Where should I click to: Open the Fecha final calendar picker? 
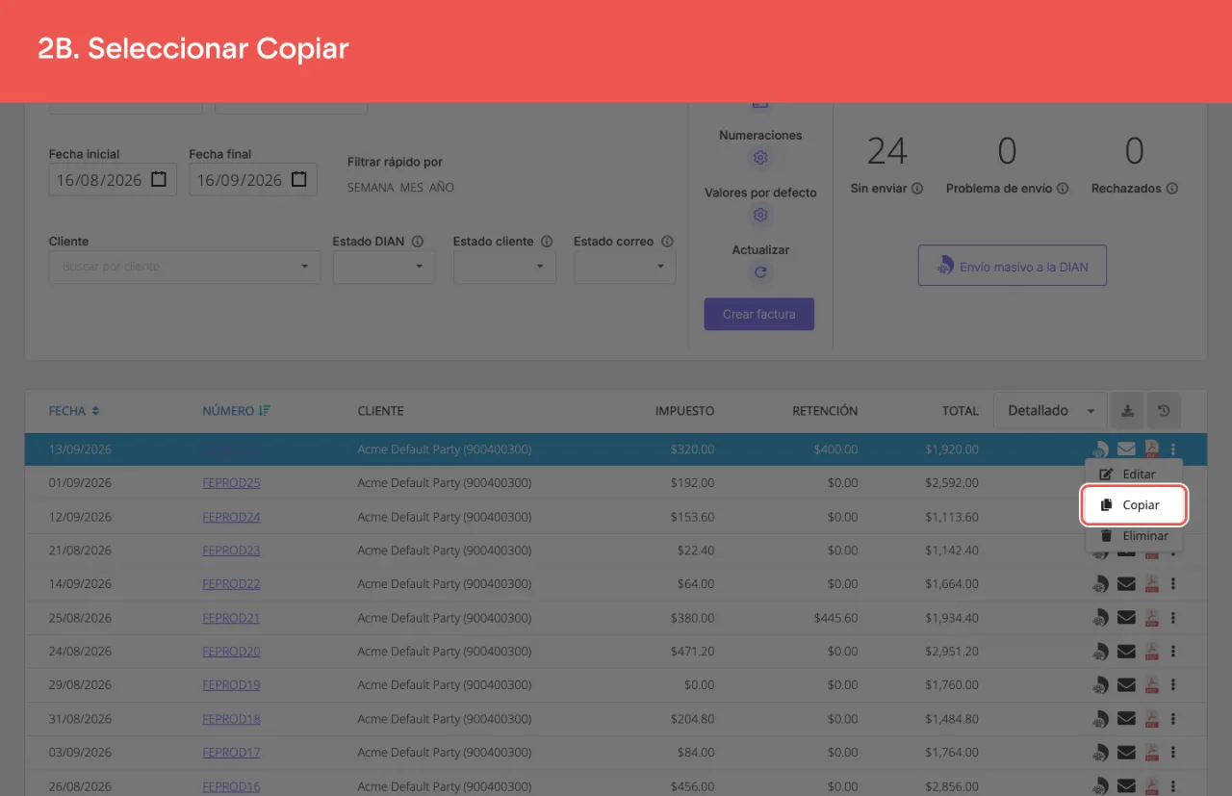(299, 179)
